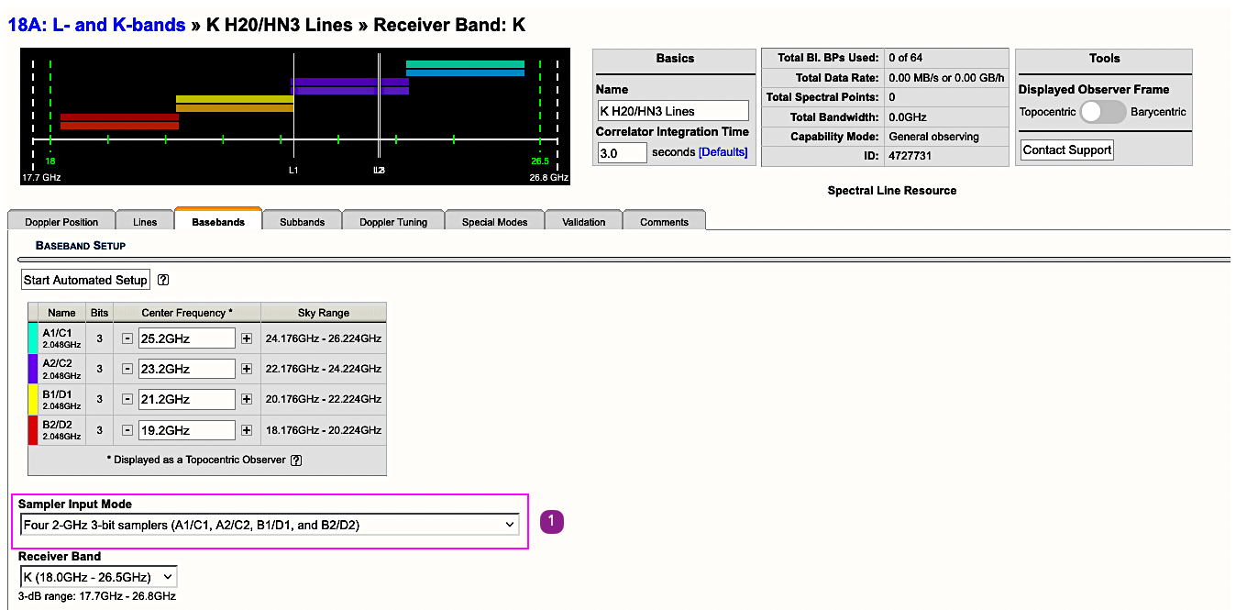Go to the Validation tab
Viewport: 1258px width, 610px height.
[x=583, y=222]
